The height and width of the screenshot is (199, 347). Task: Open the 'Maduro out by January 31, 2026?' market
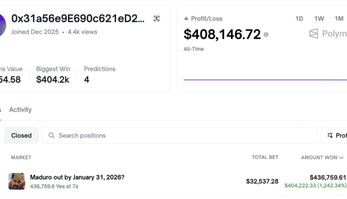pyautogui.click(x=77, y=177)
